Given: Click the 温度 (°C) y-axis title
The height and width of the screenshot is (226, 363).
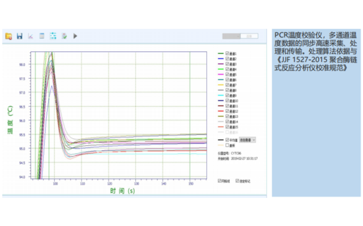Looking at the screenshot, I should coord(10,120).
